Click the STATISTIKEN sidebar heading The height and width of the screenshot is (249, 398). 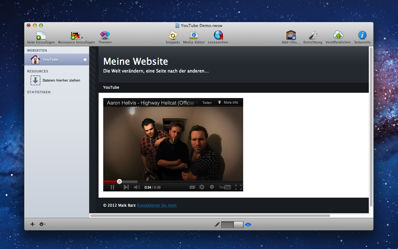[x=39, y=92]
